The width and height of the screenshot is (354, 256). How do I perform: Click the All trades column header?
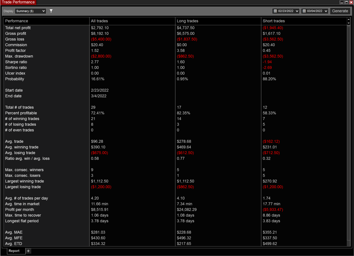132,21
